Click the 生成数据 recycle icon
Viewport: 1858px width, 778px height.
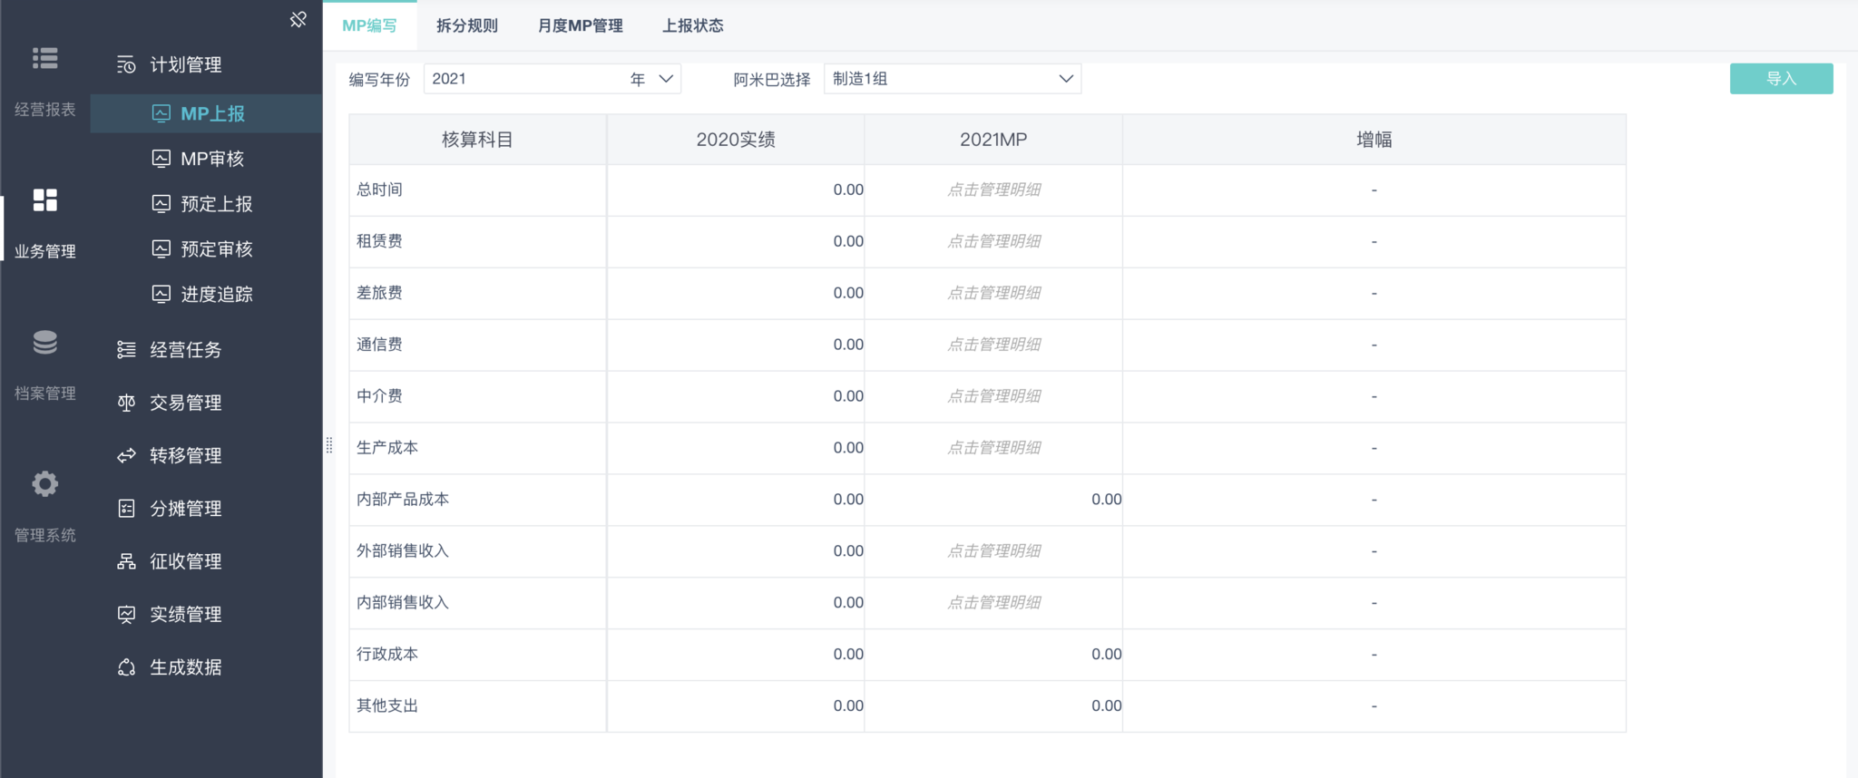point(127,667)
